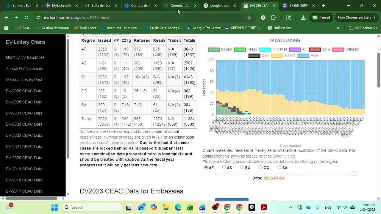381x214 pixels.
Task: Open Outlook from the taskbar
Action: 141,207
